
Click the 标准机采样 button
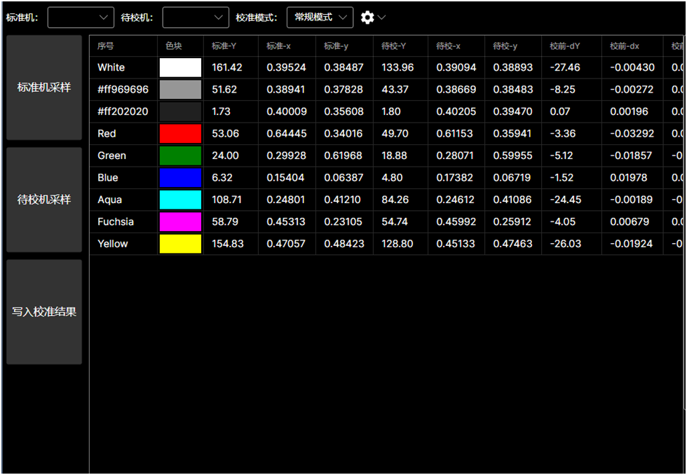(44, 88)
